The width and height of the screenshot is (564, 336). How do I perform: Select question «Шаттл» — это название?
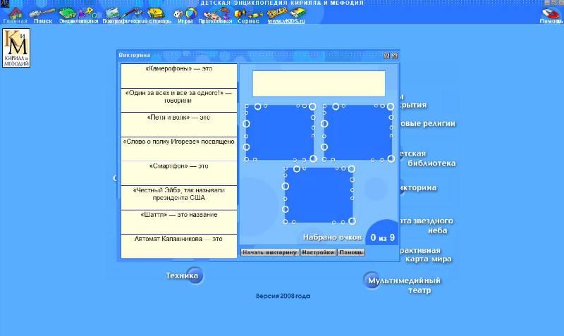pyautogui.click(x=179, y=222)
